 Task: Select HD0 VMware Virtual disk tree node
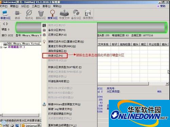24,43
